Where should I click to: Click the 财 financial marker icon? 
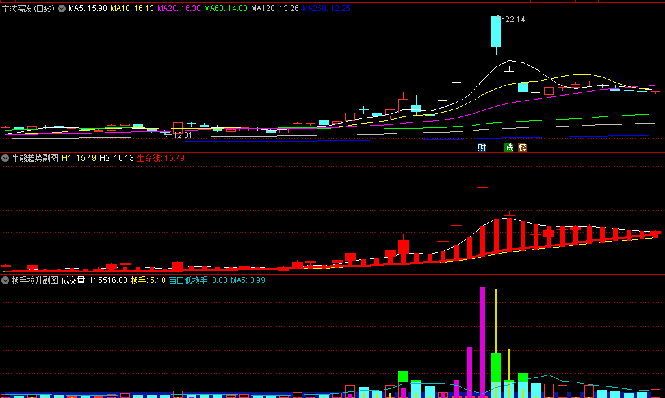tap(482, 147)
